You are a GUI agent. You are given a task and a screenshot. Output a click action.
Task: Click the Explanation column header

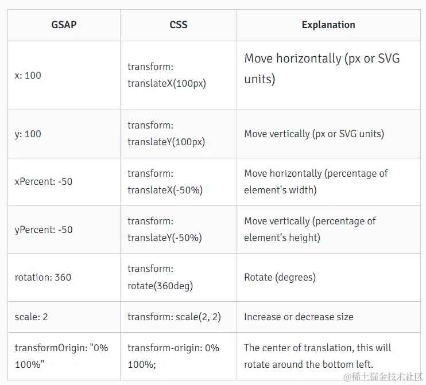tap(328, 25)
